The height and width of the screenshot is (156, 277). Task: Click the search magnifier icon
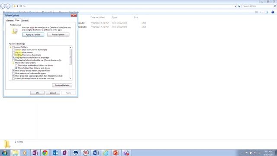click(274, 6)
